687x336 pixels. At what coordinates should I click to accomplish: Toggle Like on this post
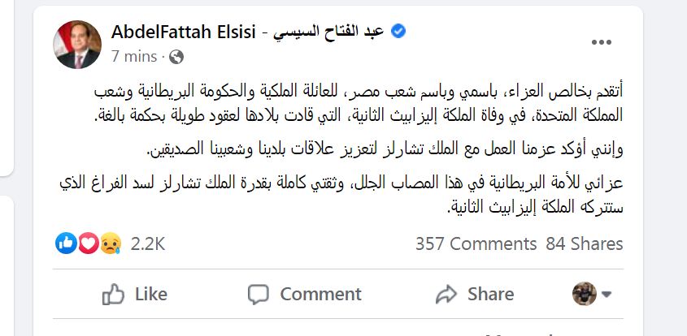click(x=135, y=294)
